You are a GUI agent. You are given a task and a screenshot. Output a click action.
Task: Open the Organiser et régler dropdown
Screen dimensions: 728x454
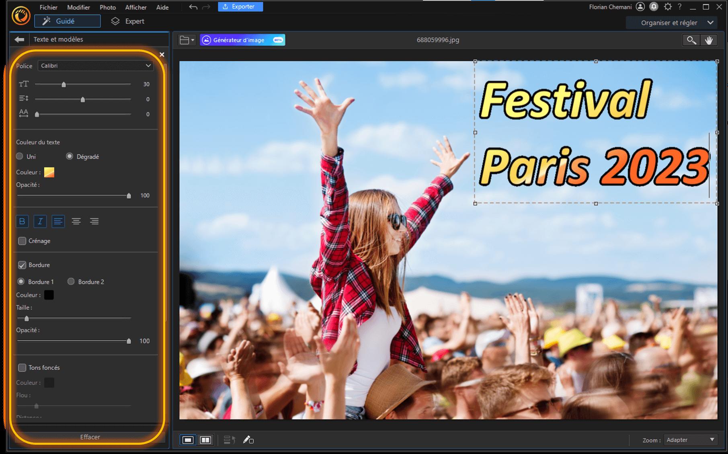677,23
